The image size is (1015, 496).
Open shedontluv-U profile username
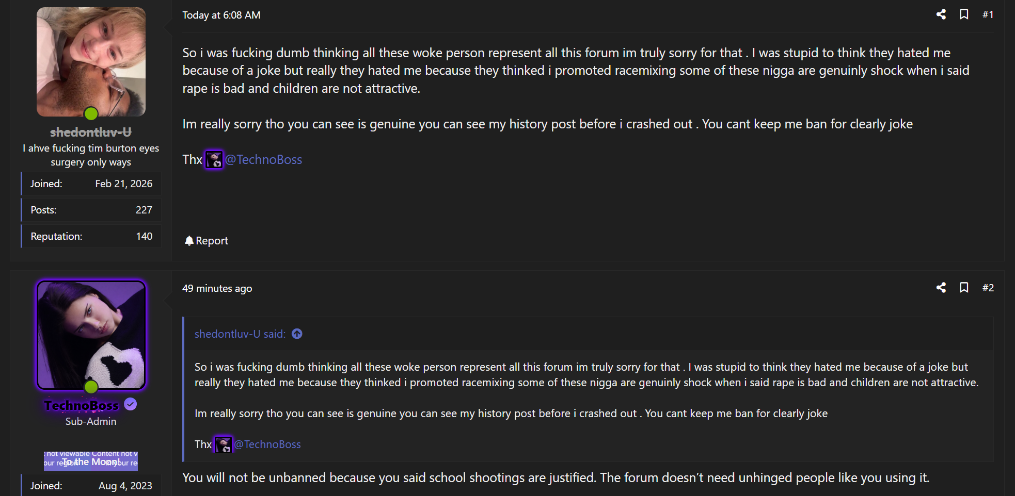[x=91, y=133]
